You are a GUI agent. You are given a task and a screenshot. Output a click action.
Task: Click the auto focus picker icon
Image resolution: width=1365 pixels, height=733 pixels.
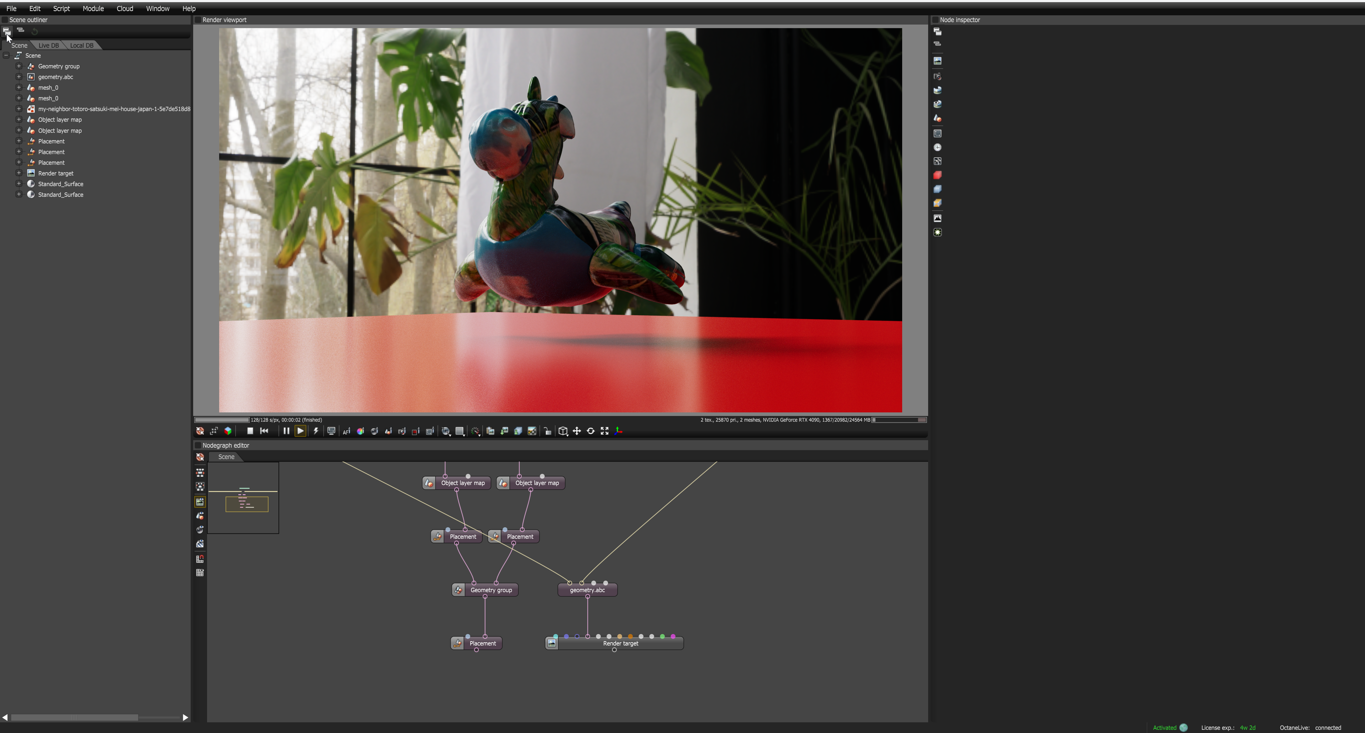click(x=346, y=431)
